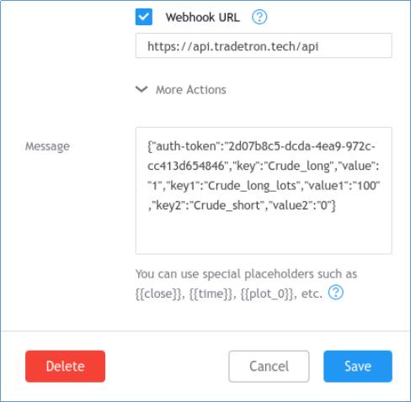Click blank area below the message JSON text
The image size is (411, 402).
pos(264,233)
